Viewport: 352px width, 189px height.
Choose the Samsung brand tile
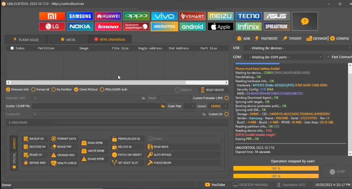(x=80, y=16)
